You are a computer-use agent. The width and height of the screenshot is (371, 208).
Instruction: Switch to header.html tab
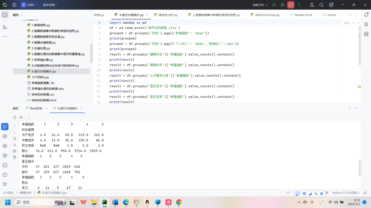[301, 15]
